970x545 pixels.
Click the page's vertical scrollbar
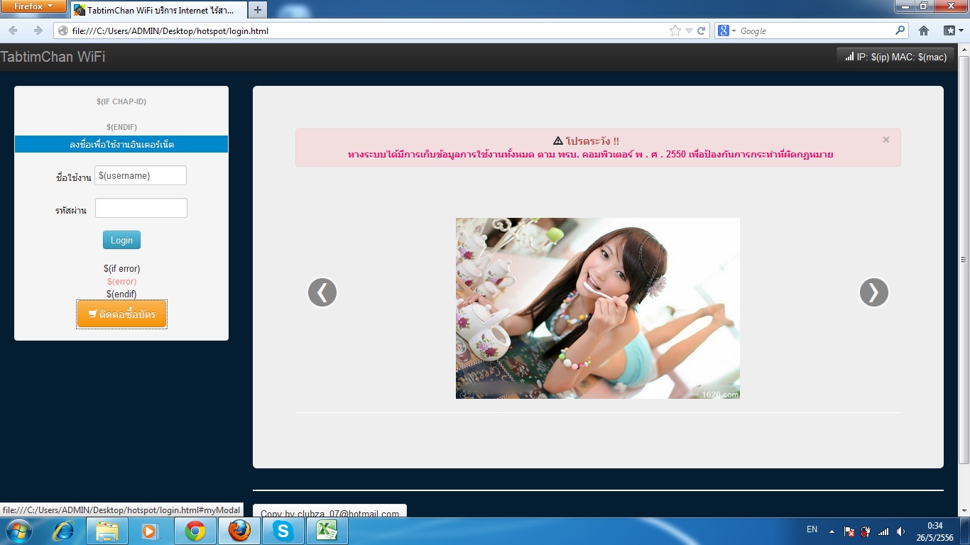pos(964,259)
